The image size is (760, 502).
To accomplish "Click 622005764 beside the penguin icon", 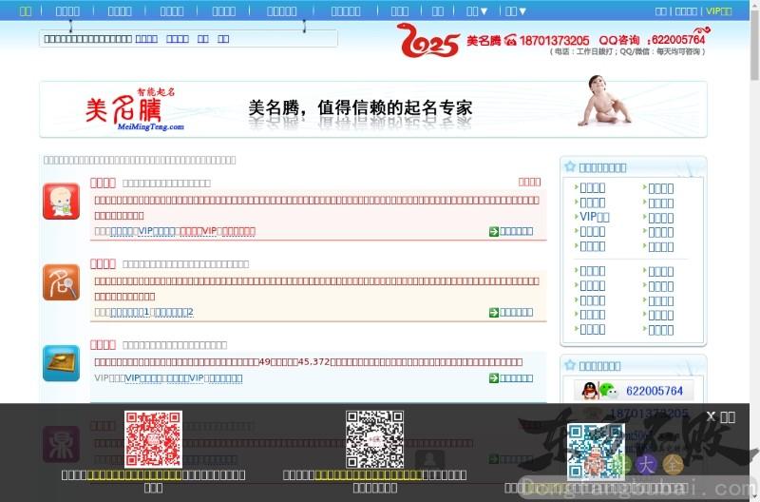I will coord(655,391).
